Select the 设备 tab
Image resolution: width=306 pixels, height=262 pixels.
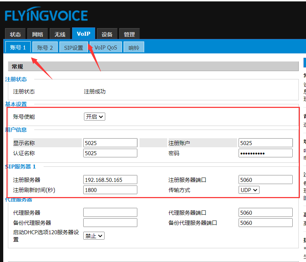[107, 35]
